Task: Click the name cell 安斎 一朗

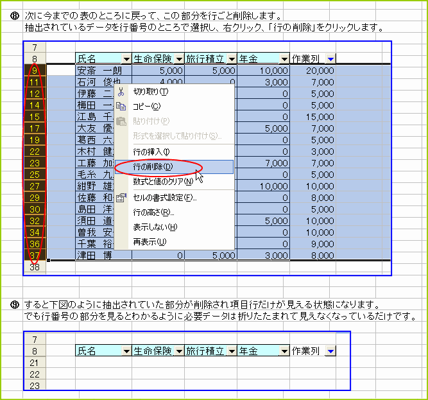Action: point(103,71)
